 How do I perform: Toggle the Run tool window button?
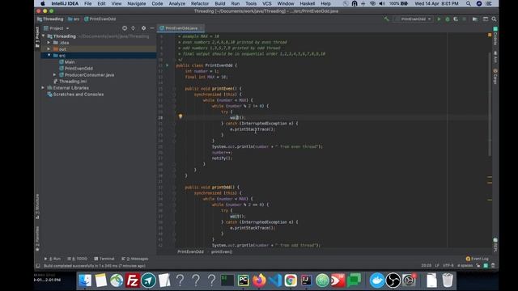tap(53, 259)
